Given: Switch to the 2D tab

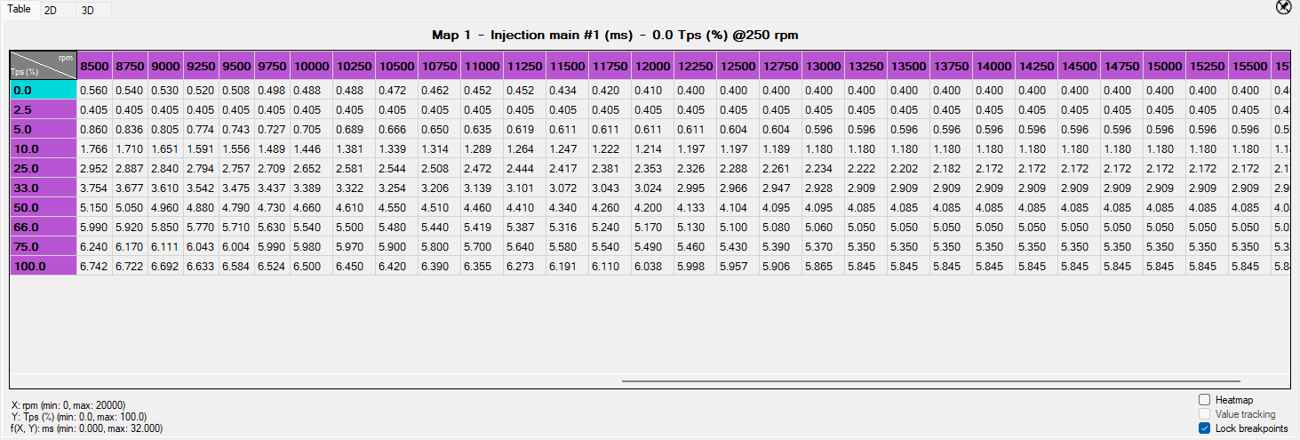Looking at the screenshot, I should 51,11.
